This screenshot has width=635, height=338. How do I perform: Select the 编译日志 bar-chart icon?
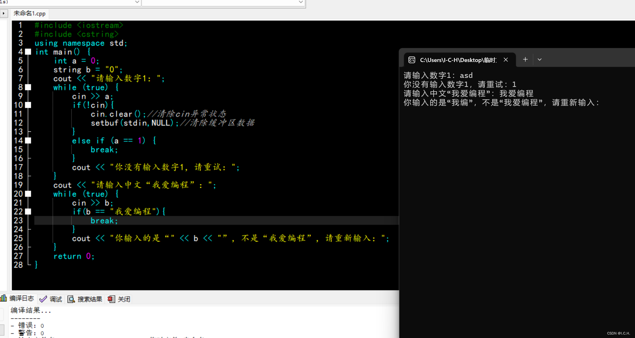pos(4,298)
